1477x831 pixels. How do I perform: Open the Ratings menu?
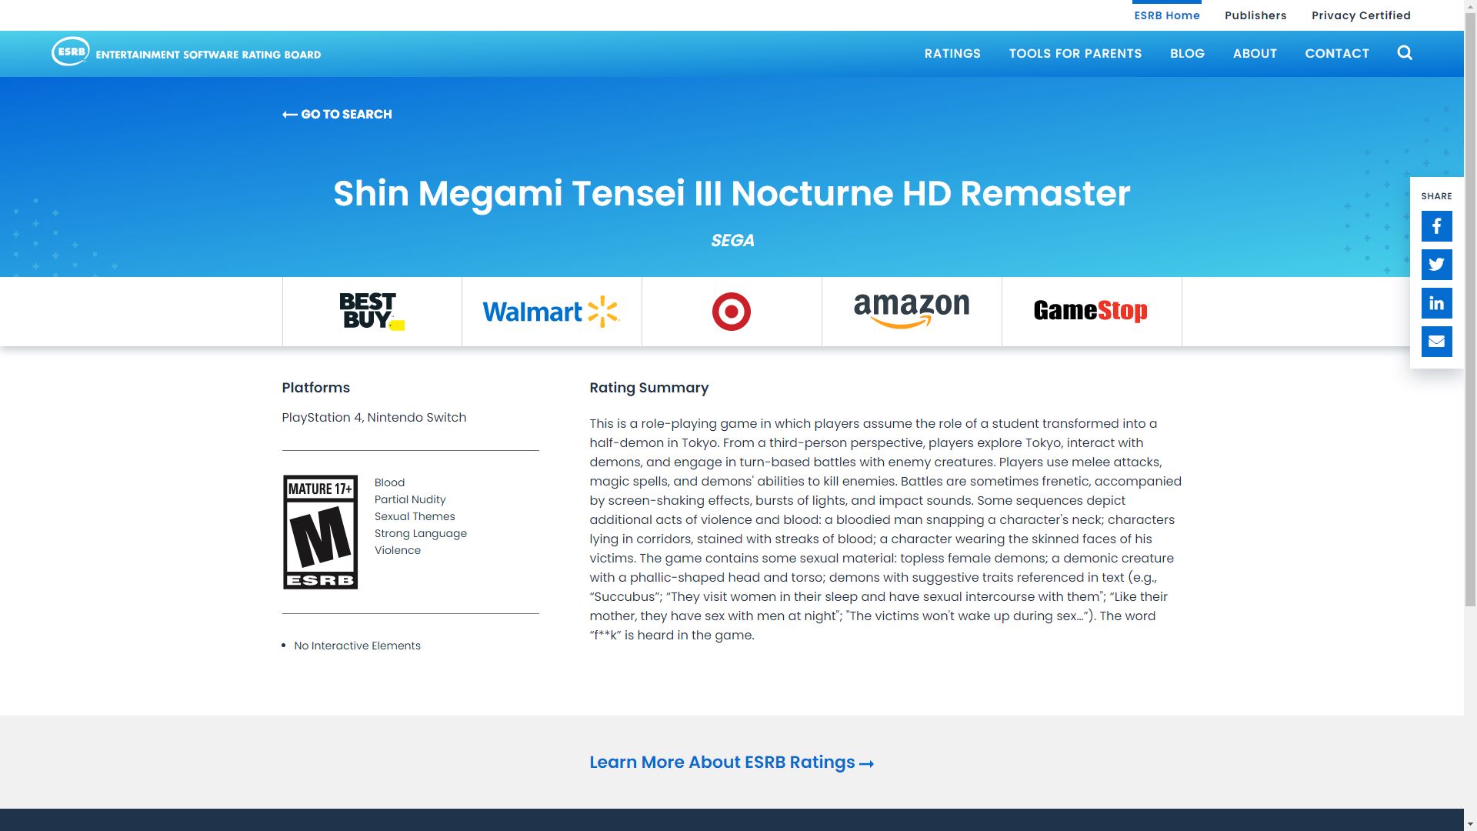pos(952,53)
